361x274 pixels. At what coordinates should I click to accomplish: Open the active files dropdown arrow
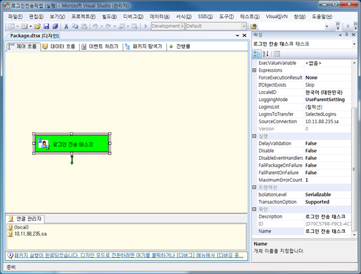pos(237,36)
